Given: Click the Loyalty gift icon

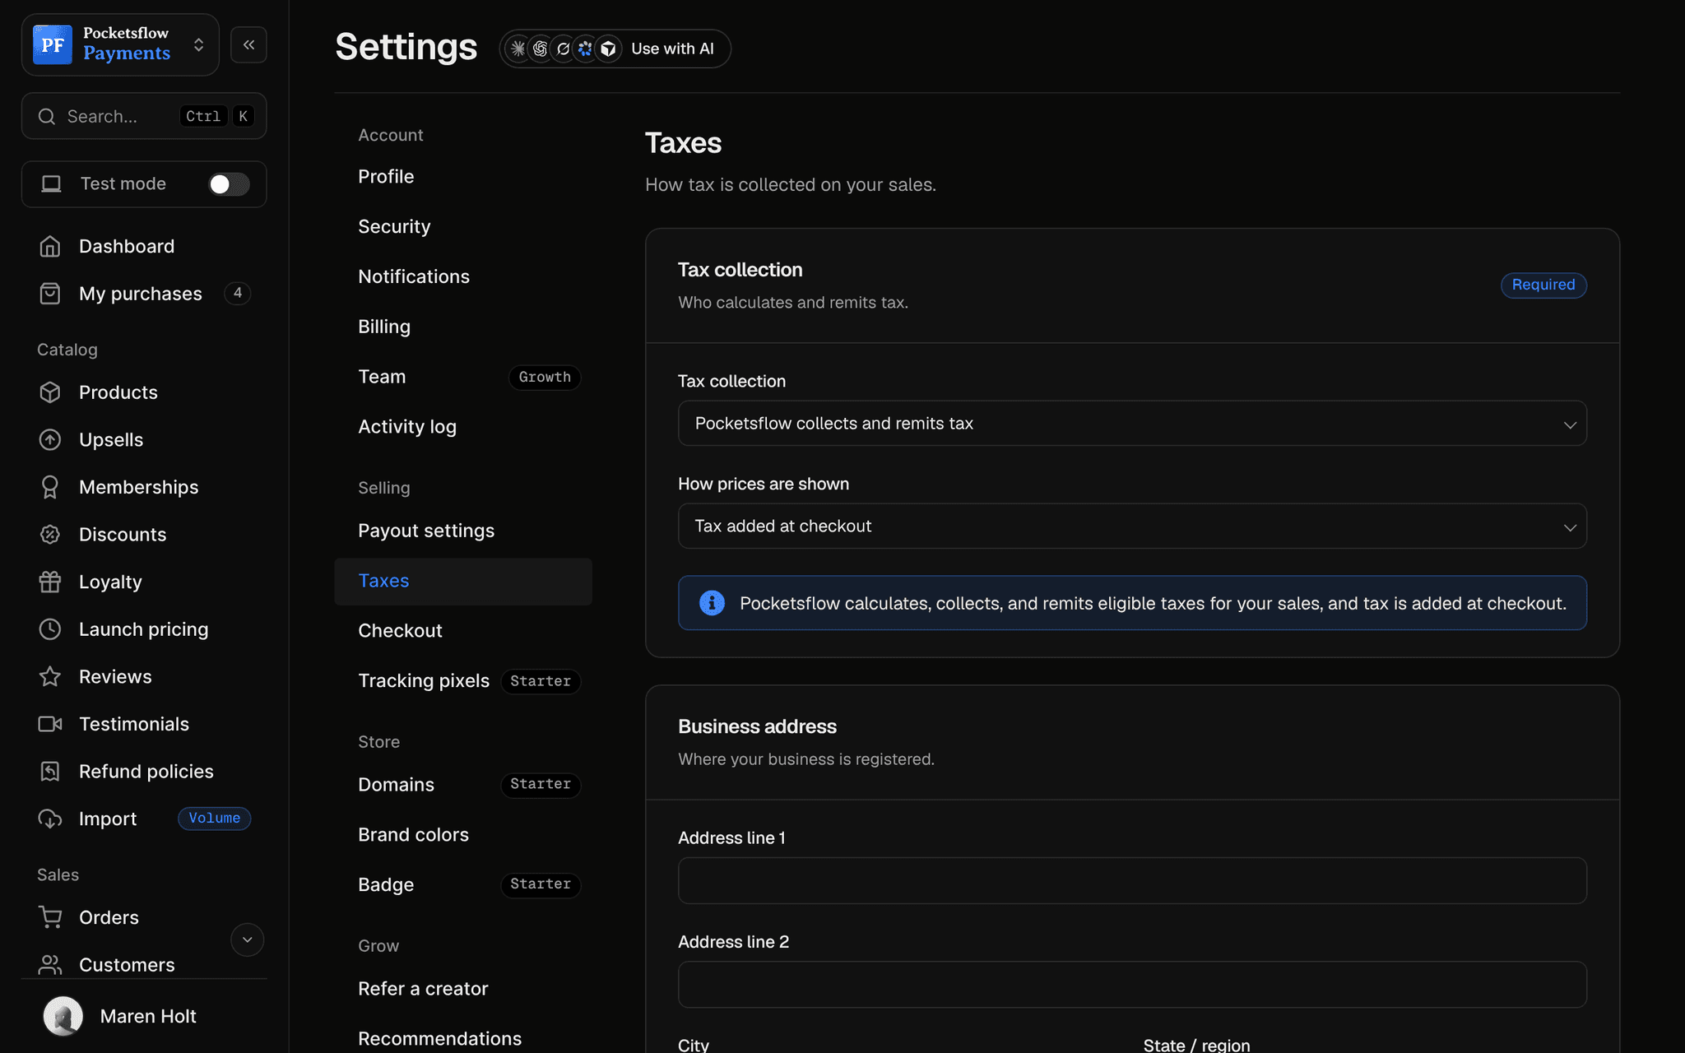Looking at the screenshot, I should (x=50, y=582).
